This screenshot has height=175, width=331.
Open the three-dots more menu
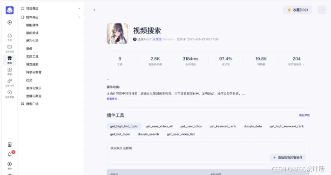coord(322,10)
